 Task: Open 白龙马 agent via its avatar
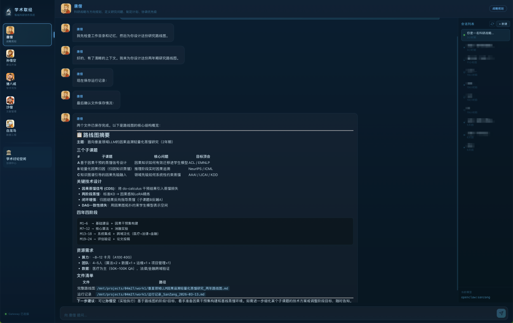click(10, 123)
